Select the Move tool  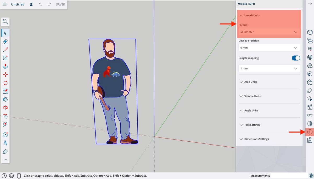(5, 74)
